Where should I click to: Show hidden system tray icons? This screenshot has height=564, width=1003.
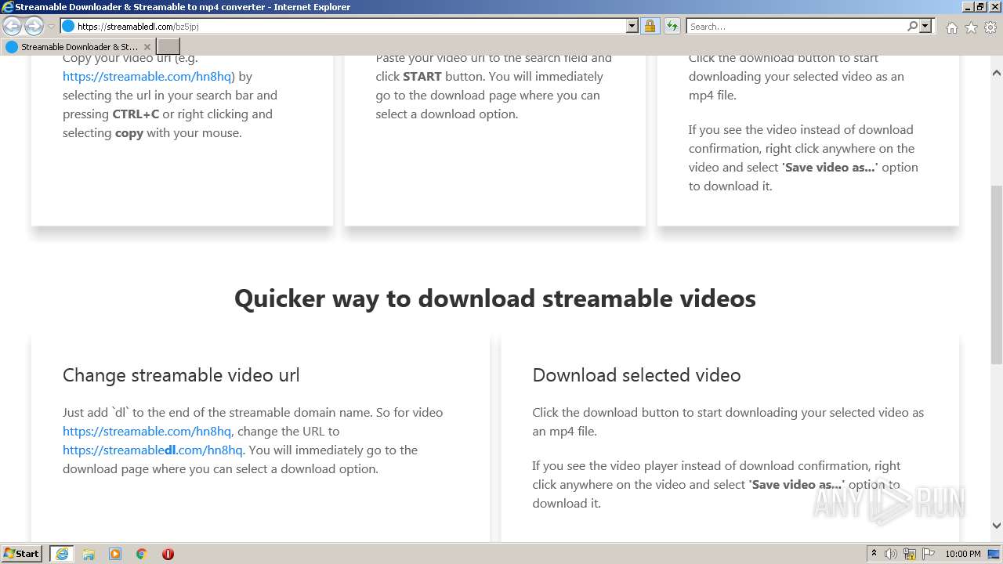pyautogui.click(x=874, y=554)
